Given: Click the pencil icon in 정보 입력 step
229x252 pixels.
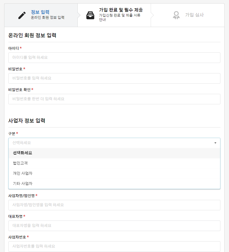Looking at the screenshot, I should click(22, 15).
